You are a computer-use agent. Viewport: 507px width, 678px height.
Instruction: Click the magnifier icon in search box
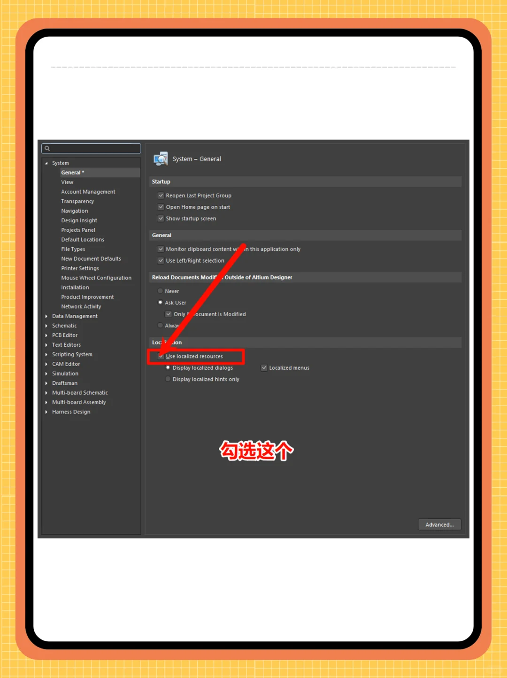click(x=47, y=148)
